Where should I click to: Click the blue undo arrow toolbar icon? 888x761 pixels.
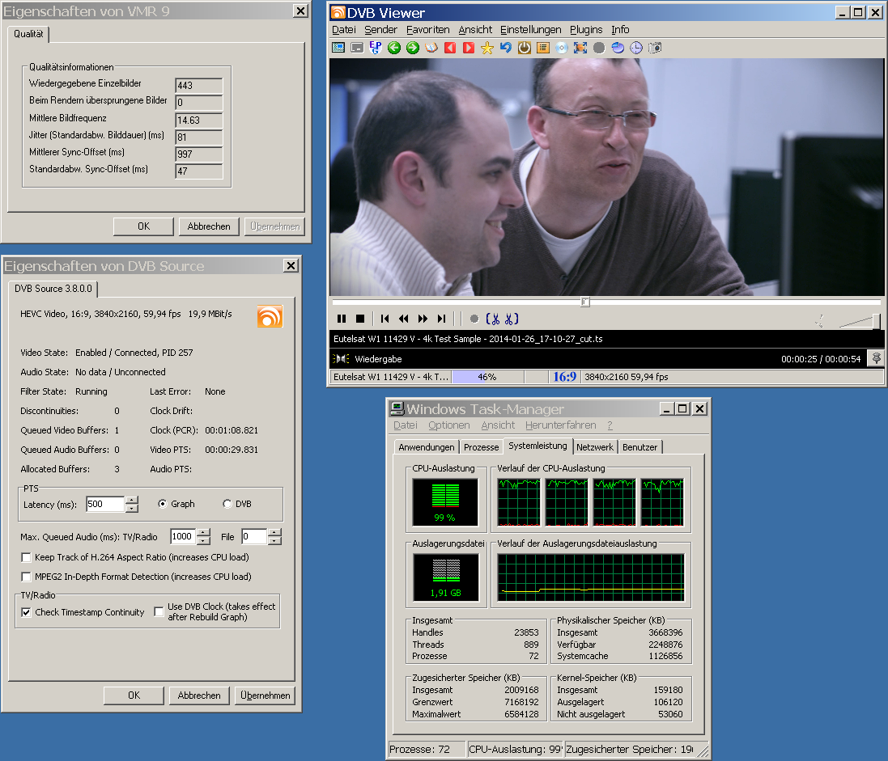coord(506,48)
